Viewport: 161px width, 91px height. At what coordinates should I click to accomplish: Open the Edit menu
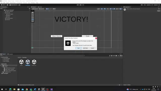tap(4, 3)
